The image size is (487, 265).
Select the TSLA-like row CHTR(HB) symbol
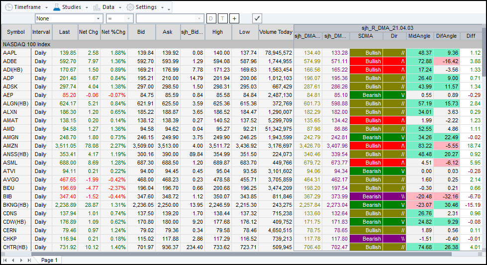(x=15, y=247)
